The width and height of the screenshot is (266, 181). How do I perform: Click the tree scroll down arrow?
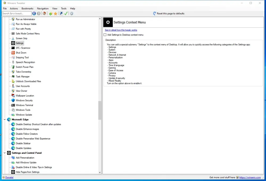point(100,172)
